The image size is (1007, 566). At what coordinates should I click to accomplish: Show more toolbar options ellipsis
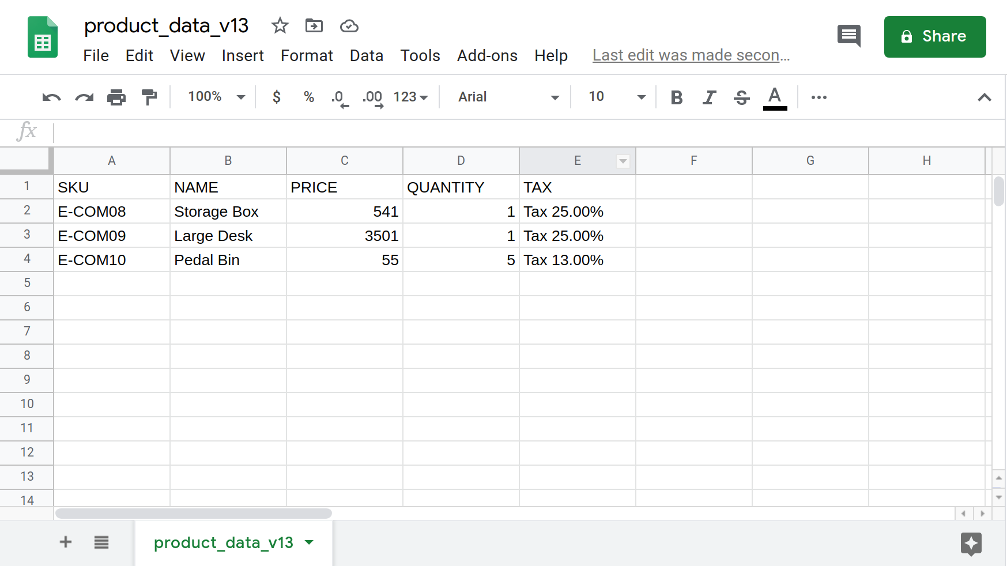[819, 97]
